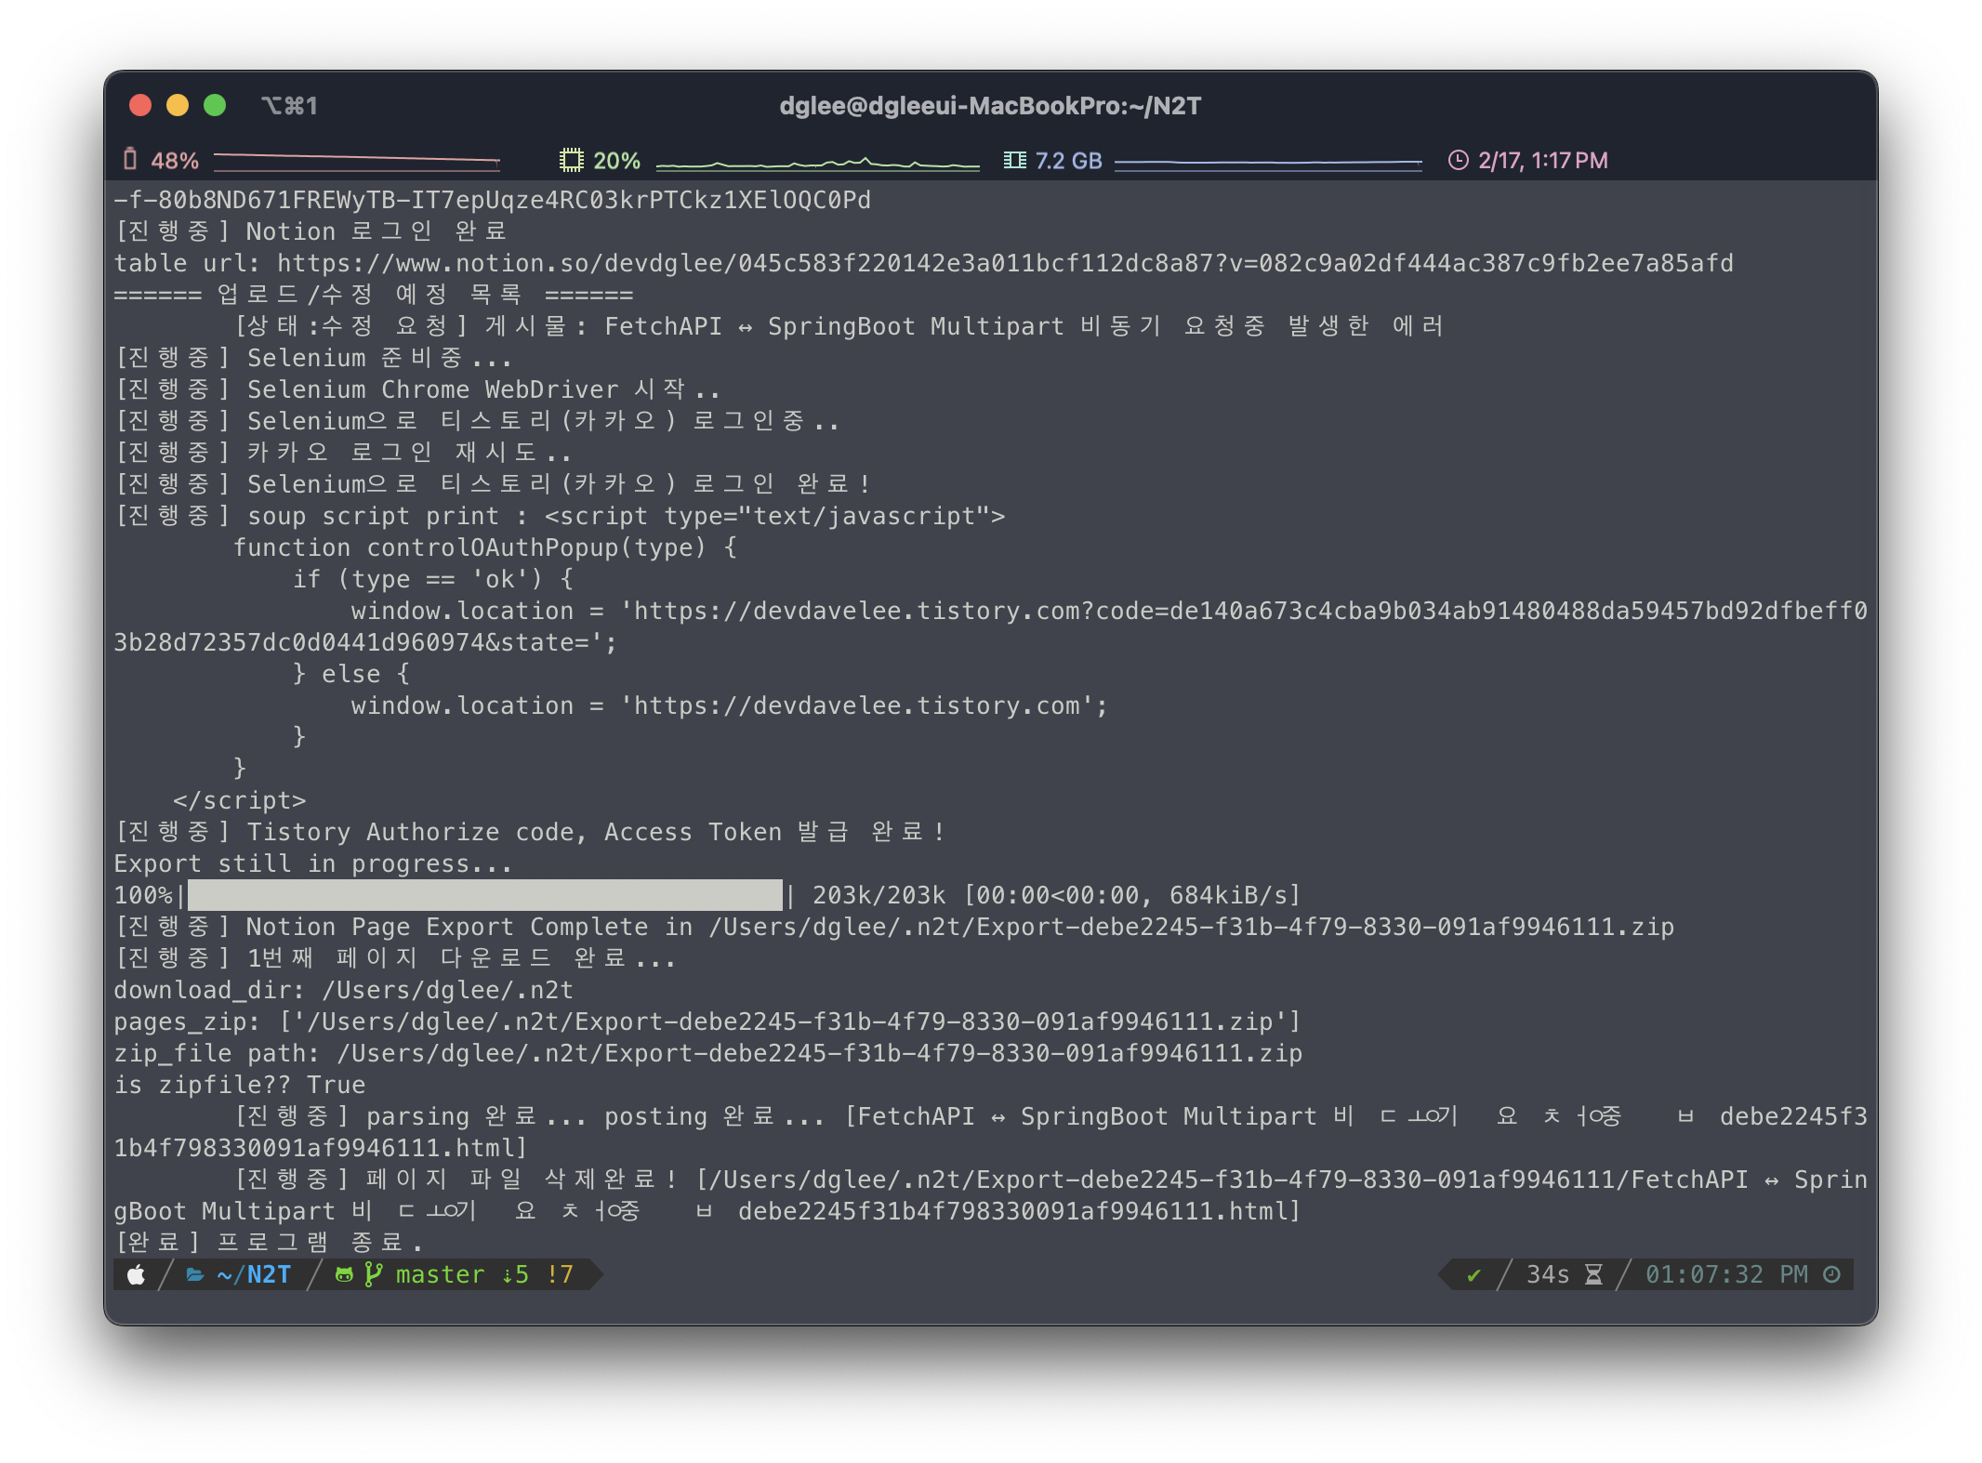
Task: Click the green checkmark status icon
Action: pos(1473,1274)
